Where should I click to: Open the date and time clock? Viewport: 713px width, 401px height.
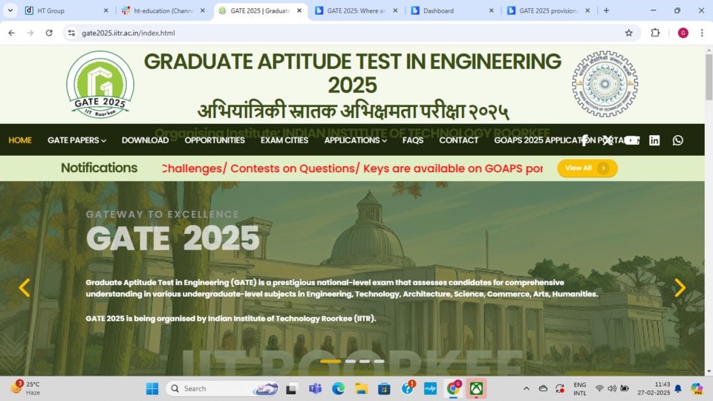[x=654, y=388]
